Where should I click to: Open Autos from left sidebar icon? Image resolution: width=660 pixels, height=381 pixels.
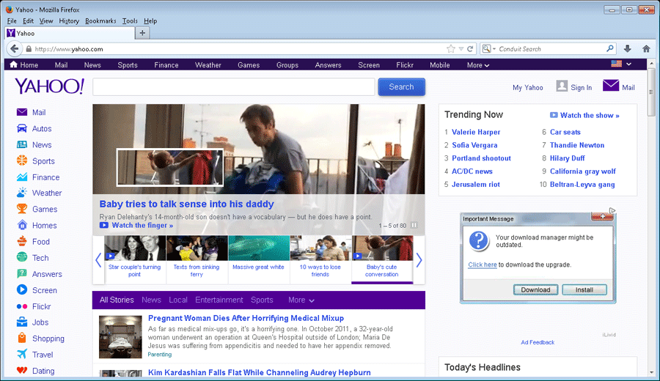click(x=22, y=129)
